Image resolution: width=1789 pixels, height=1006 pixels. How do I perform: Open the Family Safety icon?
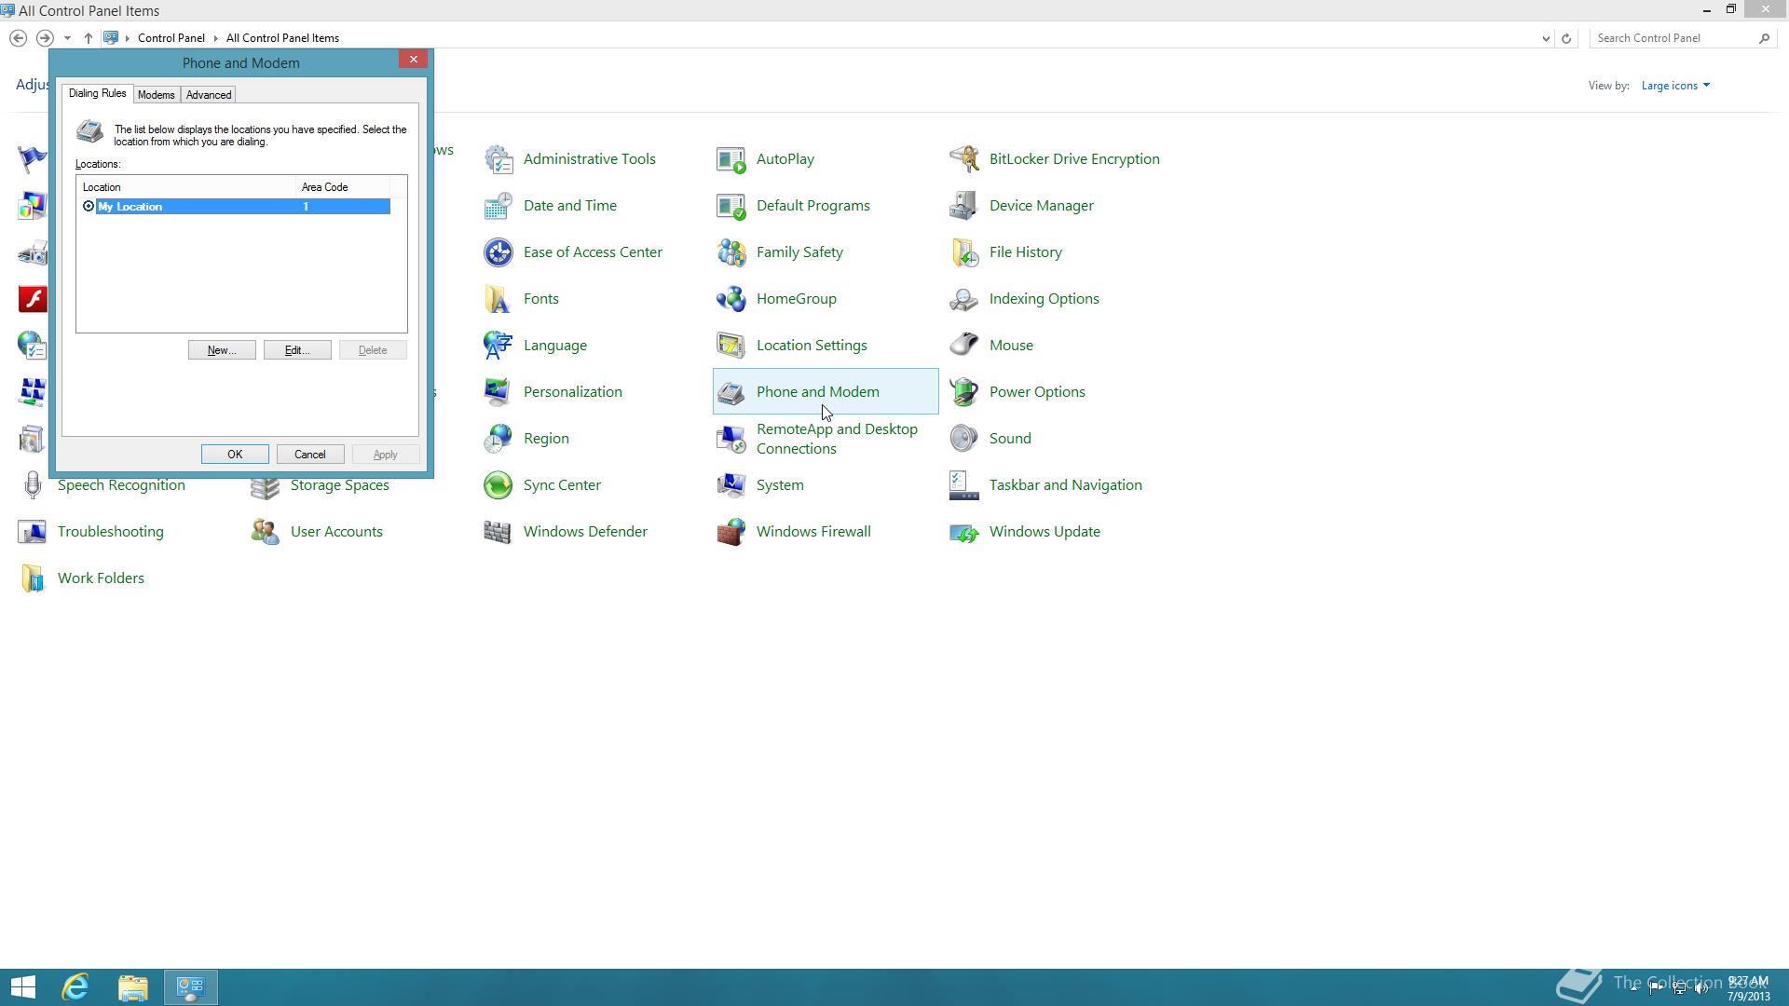tap(731, 252)
